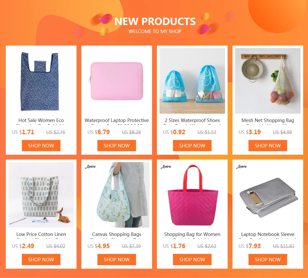This screenshot has height=278, width=308.
Task: Click the Shopping Bag for Women title
Action: coord(192,234)
